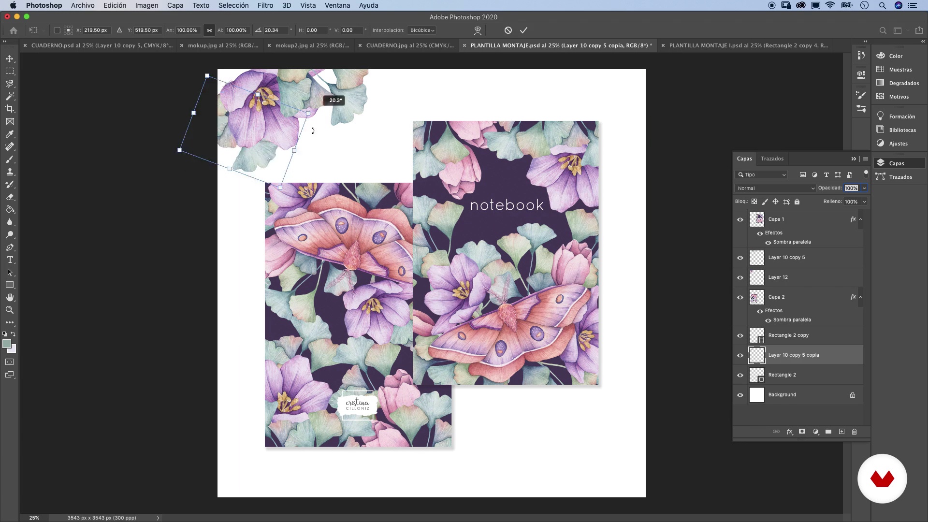
Task: Create new adjustment layer icon
Action: click(816, 432)
